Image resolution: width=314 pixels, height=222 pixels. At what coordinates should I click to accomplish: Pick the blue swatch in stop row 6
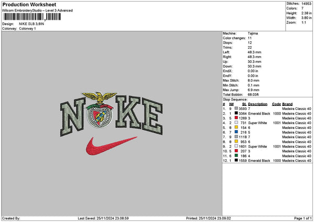[x=237, y=132]
